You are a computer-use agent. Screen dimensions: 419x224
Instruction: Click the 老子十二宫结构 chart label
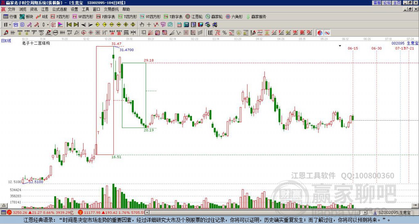[x=36, y=43]
